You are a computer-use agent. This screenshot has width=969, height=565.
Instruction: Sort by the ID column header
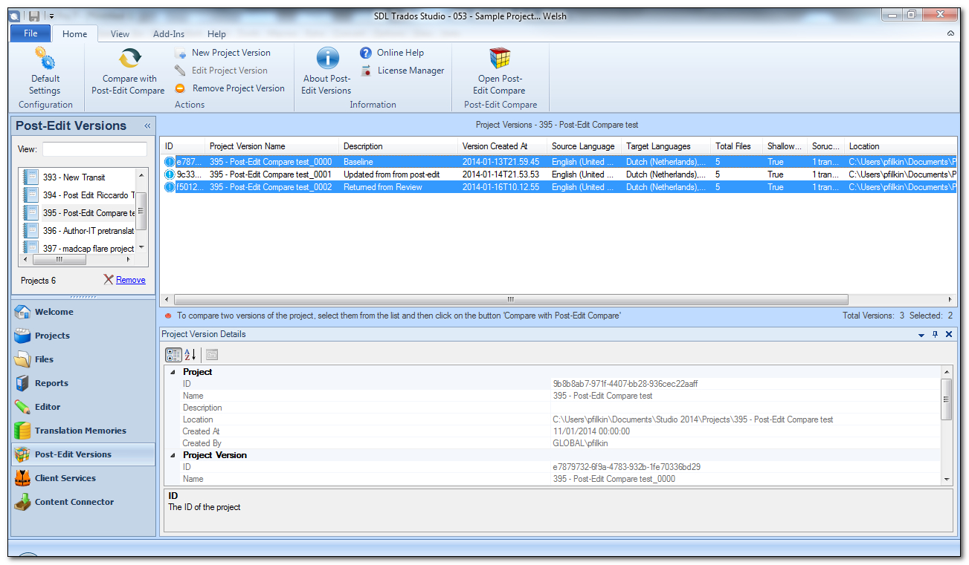click(183, 146)
